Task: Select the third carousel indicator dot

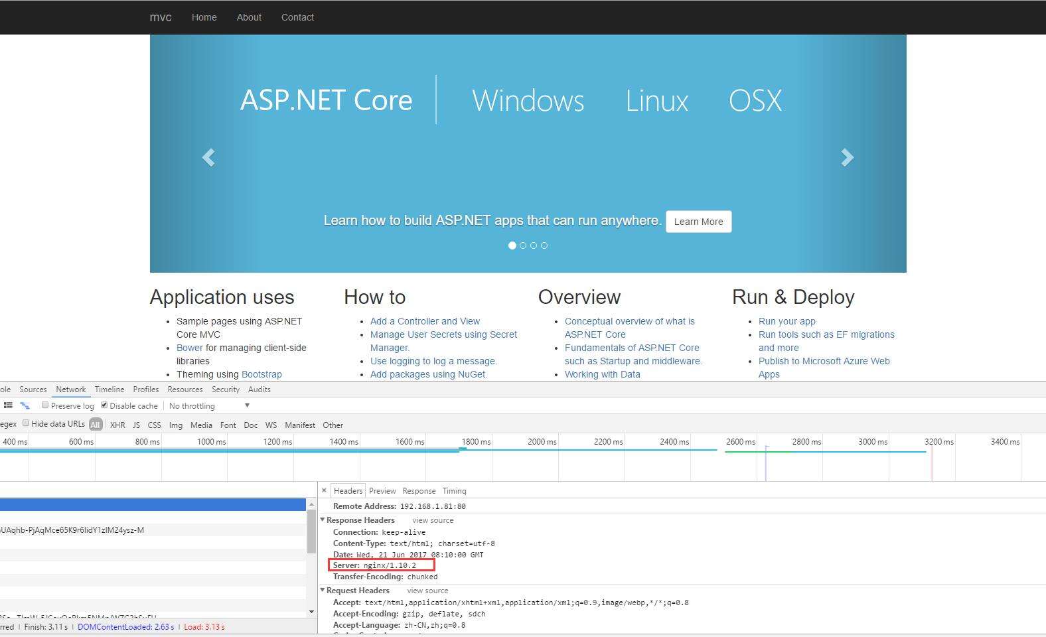Action: (x=534, y=246)
